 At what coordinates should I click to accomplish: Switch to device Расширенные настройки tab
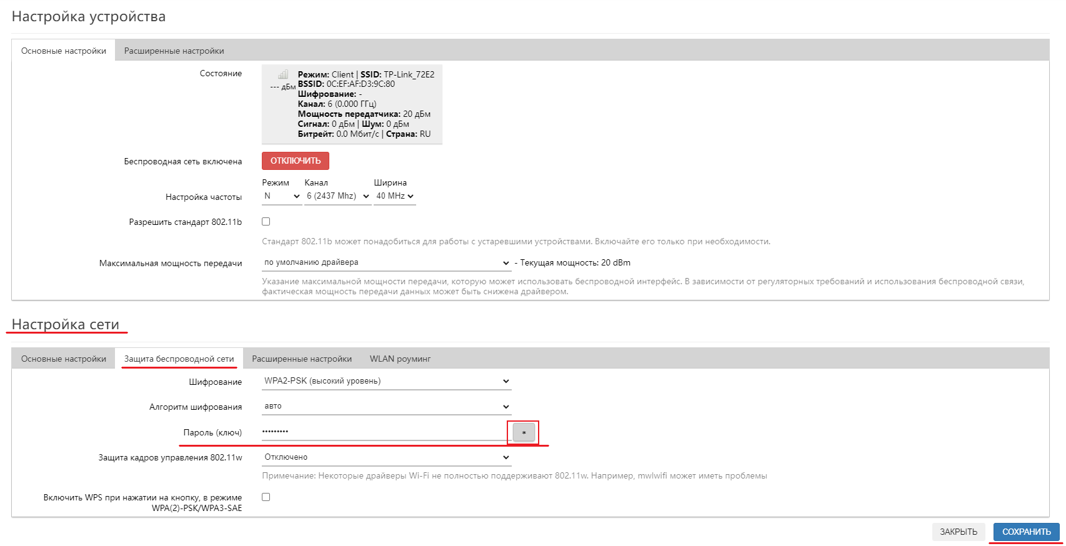coord(174,51)
